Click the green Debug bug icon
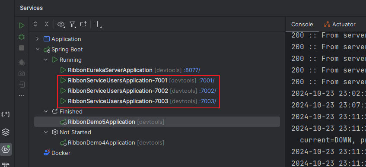The height and width of the screenshot is (167, 366). (22, 37)
